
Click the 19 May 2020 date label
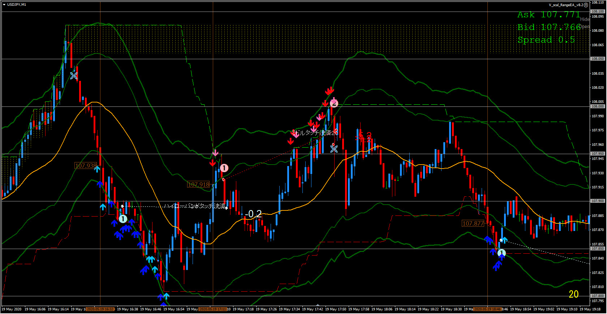(x=12, y=309)
